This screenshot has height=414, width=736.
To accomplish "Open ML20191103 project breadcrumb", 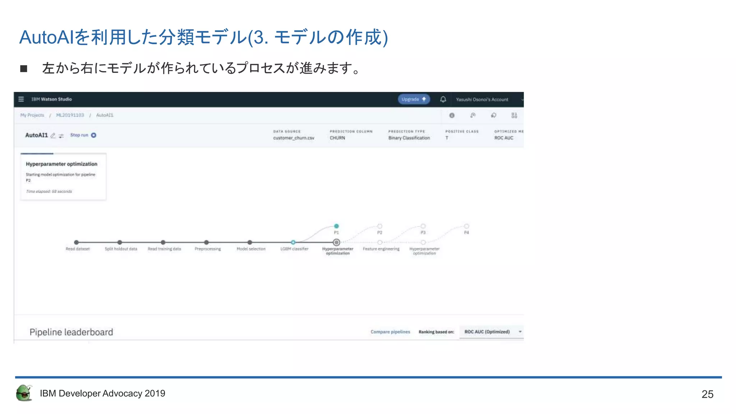I will pyautogui.click(x=70, y=115).
